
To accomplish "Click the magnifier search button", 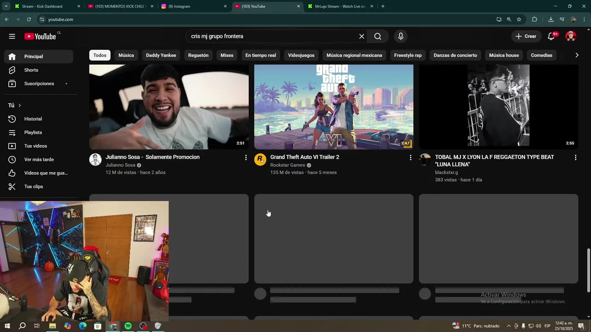I will pos(378,36).
